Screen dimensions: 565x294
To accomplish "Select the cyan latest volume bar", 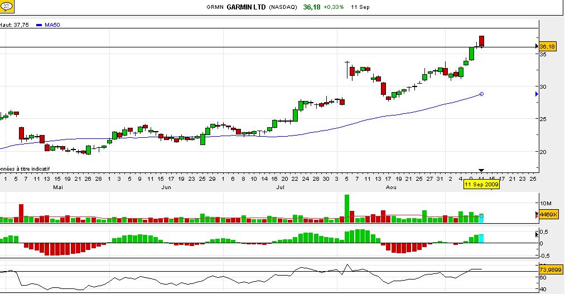I will coord(481,218).
